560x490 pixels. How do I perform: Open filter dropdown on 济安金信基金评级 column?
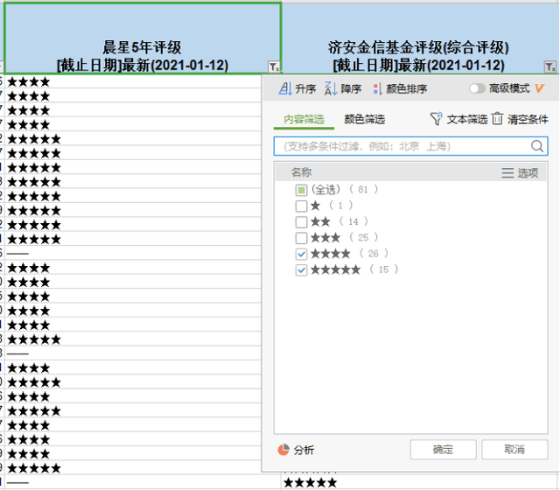550,66
